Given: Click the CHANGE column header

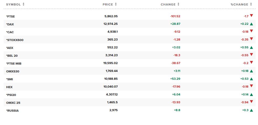Looking at the screenshot, I should click(x=168, y=4).
